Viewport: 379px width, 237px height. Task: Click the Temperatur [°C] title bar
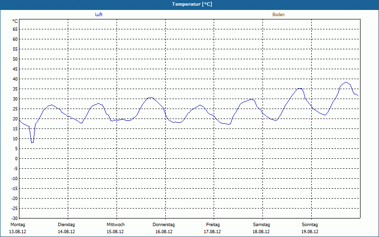coord(189,4)
